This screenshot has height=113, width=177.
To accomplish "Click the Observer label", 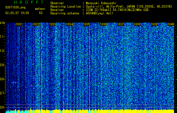I will [x=57, y=3].
